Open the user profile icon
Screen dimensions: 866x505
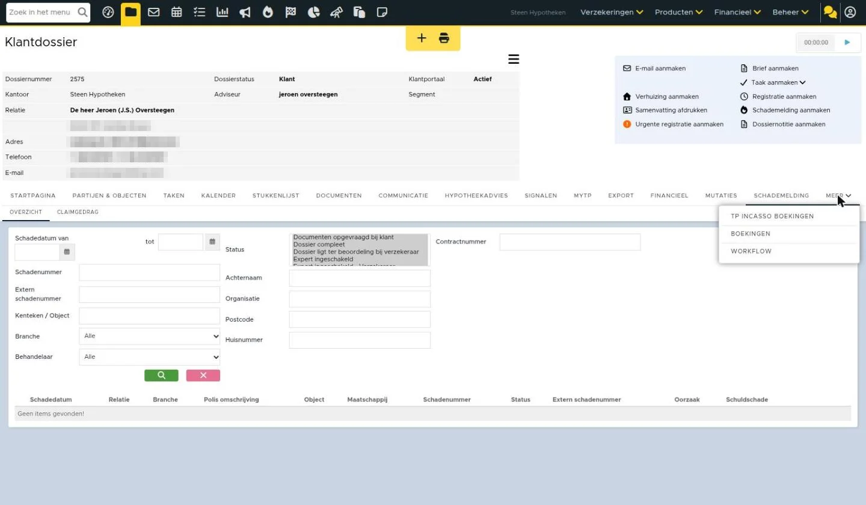point(850,12)
